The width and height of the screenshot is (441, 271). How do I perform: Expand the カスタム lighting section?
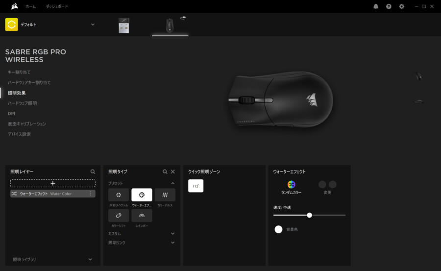[x=172, y=234]
